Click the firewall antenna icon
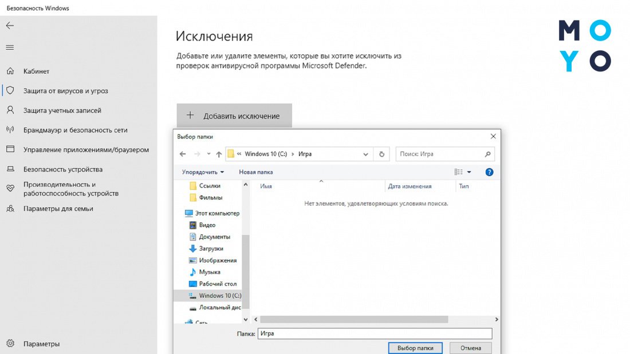The image size is (630, 354). pyautogui.click(x=10, y=129)
